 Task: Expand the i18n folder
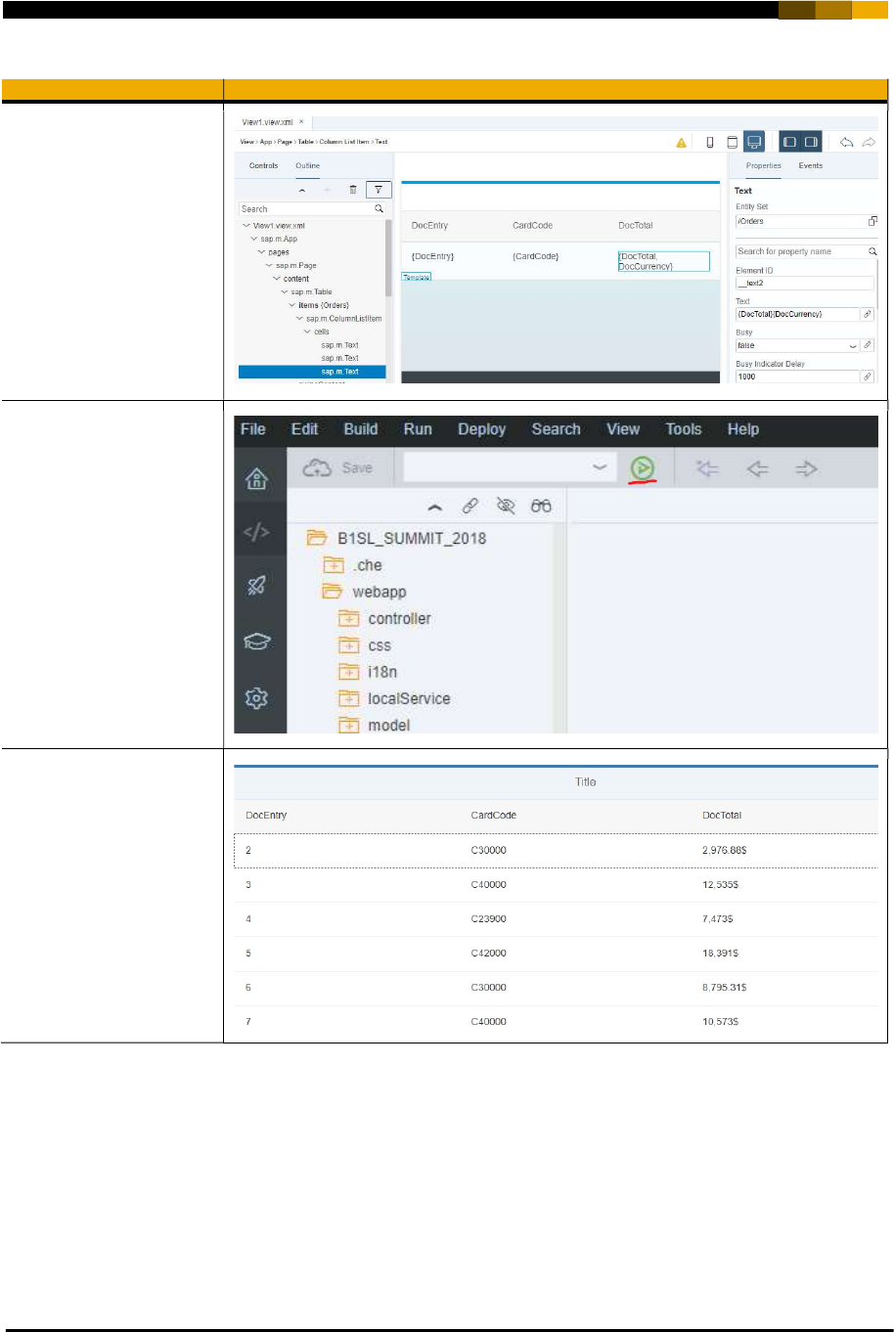[349, 672]
